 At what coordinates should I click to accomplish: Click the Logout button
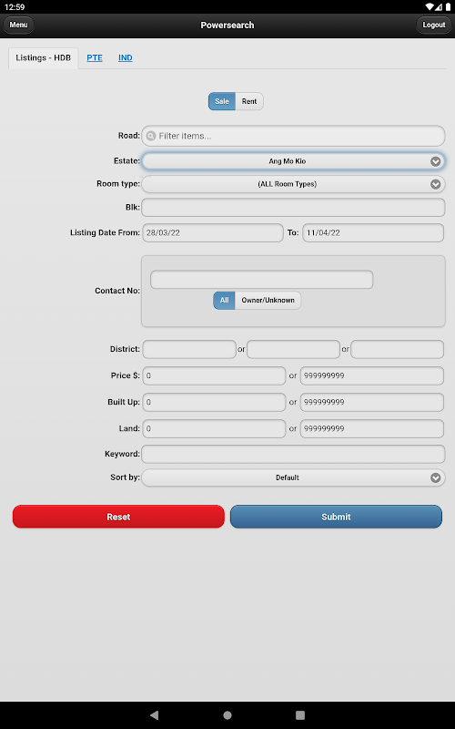434,25
